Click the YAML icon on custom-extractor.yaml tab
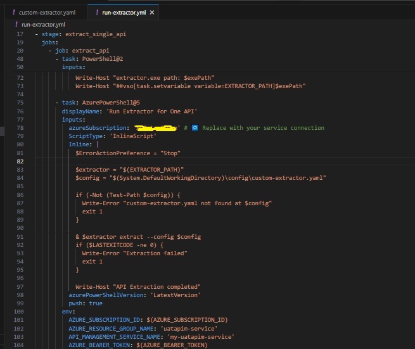This screenshot has height=349, width=415. coord(14,12)
